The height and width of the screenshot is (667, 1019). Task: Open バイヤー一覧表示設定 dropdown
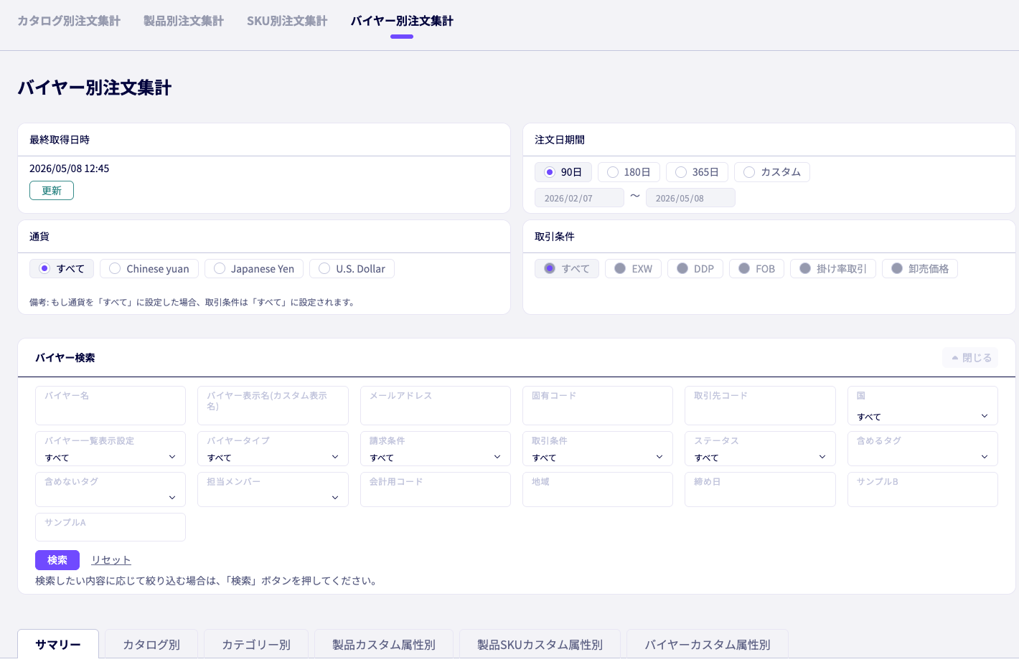[111, 449]
